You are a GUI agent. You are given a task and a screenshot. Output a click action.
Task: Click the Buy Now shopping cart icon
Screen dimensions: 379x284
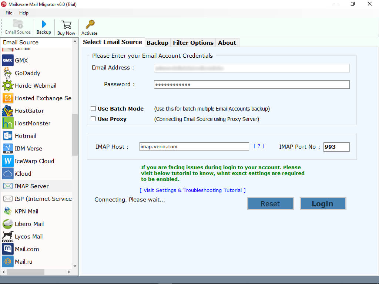tap(66, 24)
